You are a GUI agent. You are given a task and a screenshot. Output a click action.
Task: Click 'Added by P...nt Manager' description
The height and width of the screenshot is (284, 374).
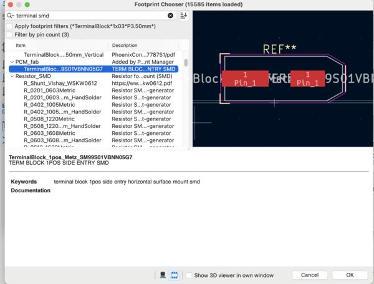tap(143, 62)
